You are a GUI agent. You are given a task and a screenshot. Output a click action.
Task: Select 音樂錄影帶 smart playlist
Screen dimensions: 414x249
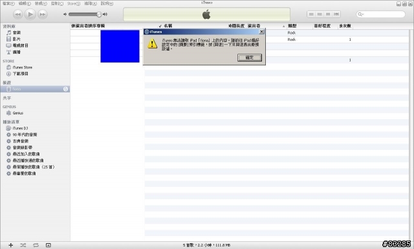(x=22, y=147)
